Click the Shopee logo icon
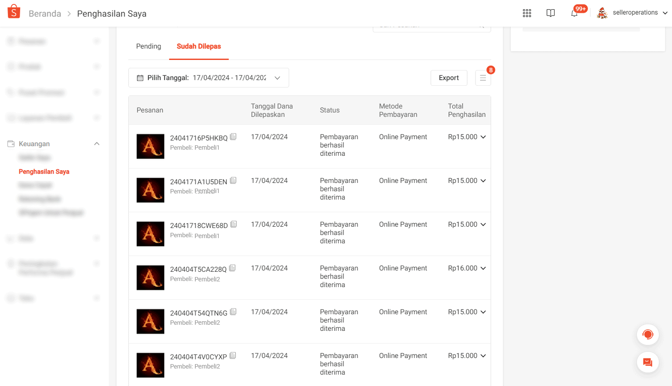672x386 pixels. (x=14, y=12)
